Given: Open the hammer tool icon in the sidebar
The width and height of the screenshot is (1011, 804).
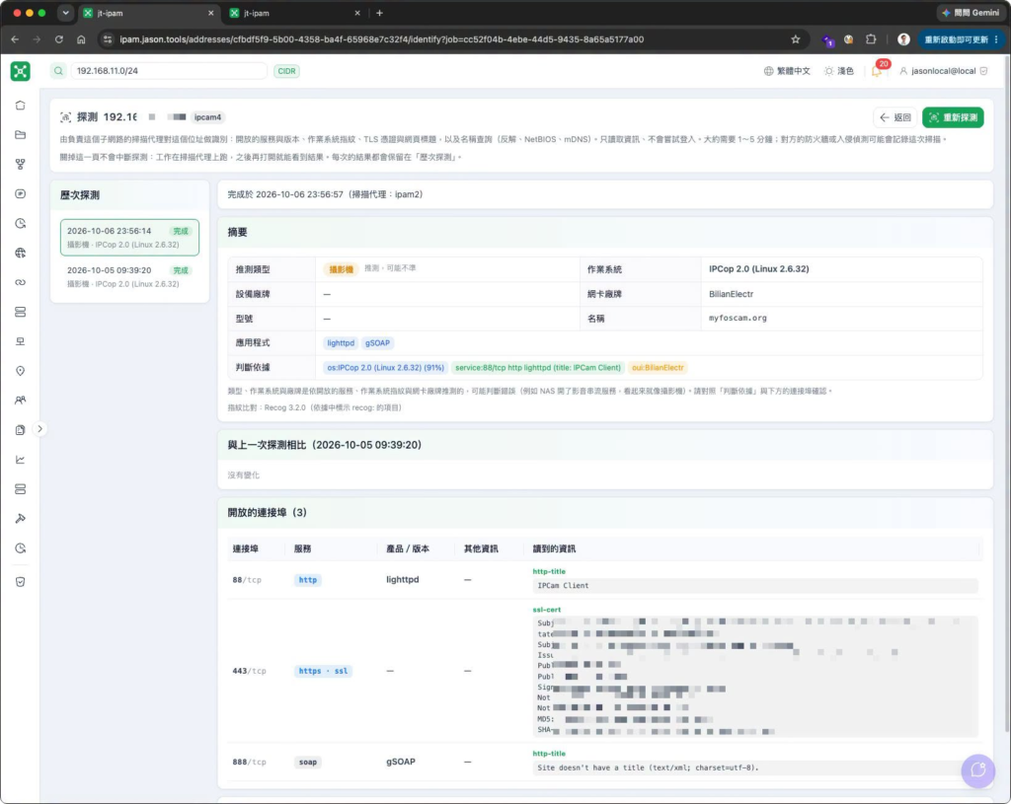Looking at the screenshot, I should 21,519.
